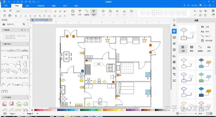Viewport: 216px width, 117px height.
Task: Open the font color dropdown
Action: point(65,16)
